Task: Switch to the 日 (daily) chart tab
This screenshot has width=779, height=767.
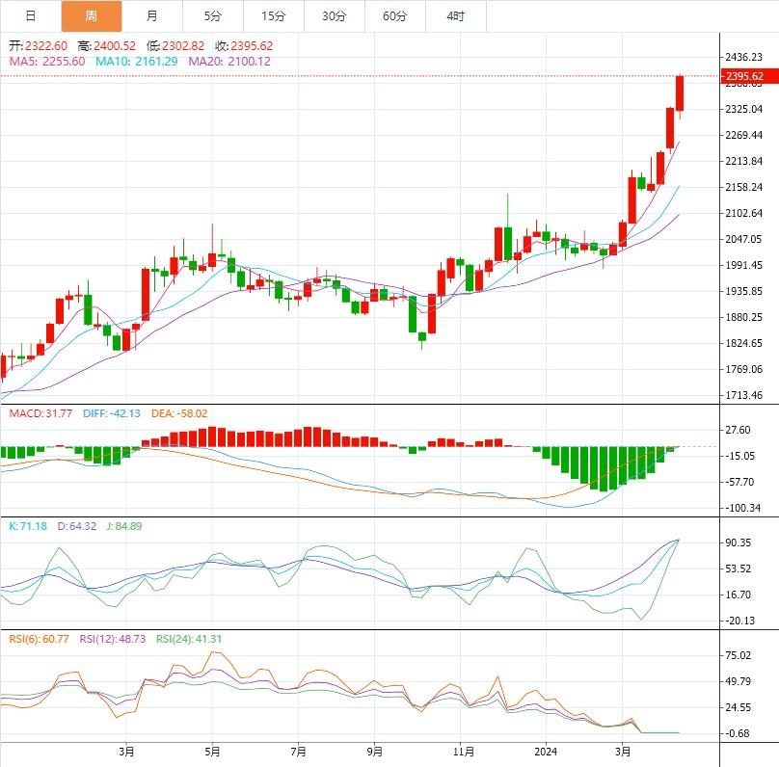Action: point(31,16)
